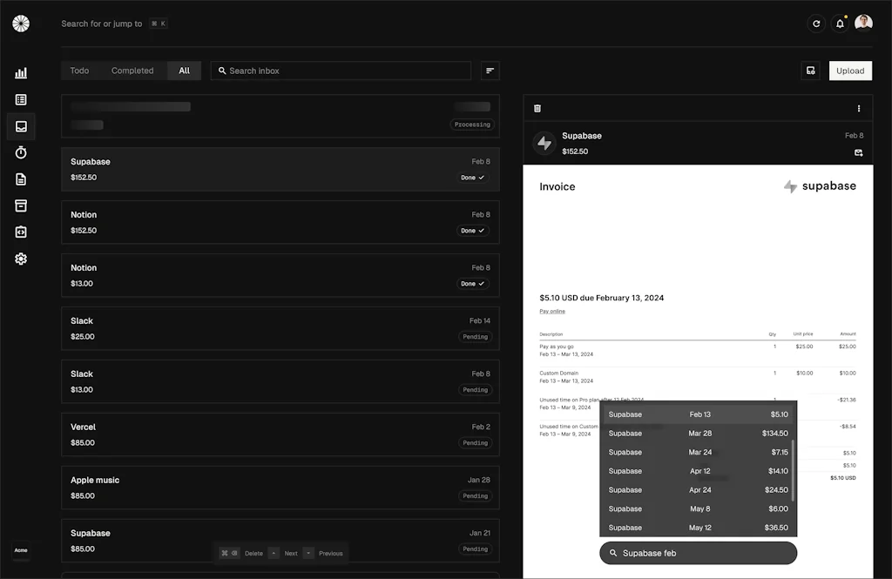Open the Invoices document icon in sidebar
The image size is (892, 579).
coord(21,178)
